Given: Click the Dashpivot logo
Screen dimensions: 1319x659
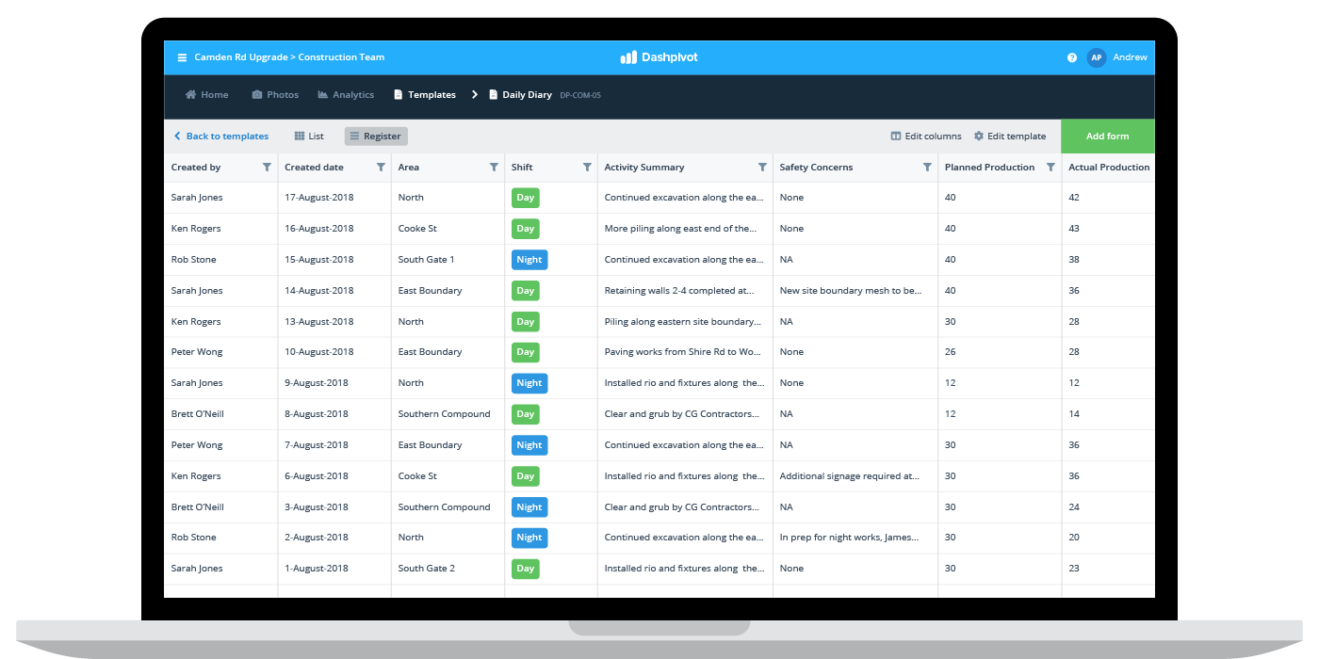Looking at the screenshot, I should [659, 57].
